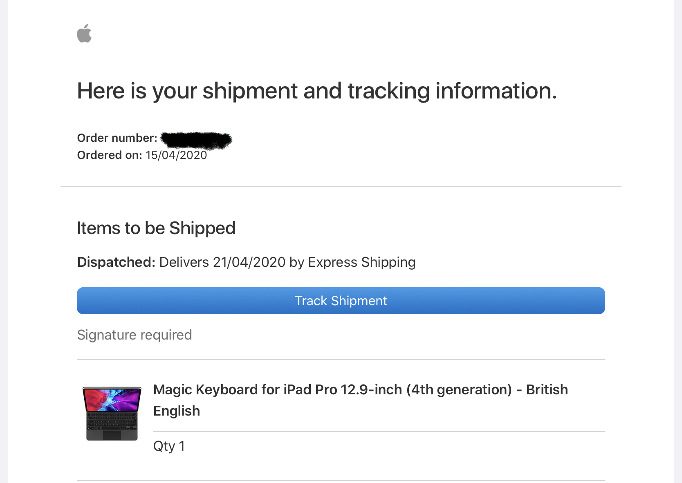Click the Signature required note
The width and height of the screenshot is (682, 483).
[x=135, y=335]
